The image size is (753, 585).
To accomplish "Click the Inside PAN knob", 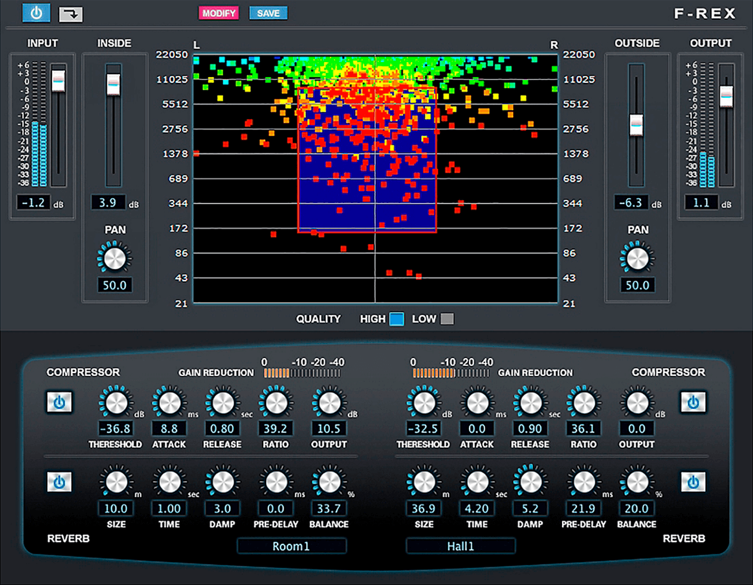I will pyautogui.click(x=115, y=258).
